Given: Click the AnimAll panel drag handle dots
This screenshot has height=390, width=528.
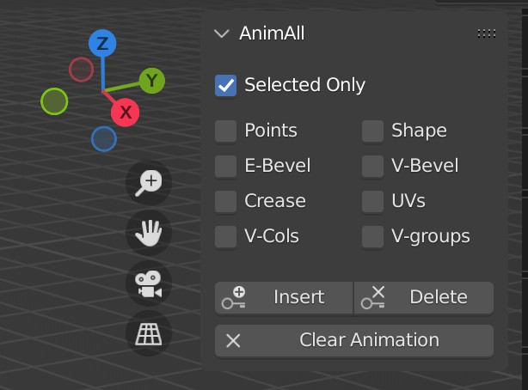Looking at the screenshot, I should (487, 34).
